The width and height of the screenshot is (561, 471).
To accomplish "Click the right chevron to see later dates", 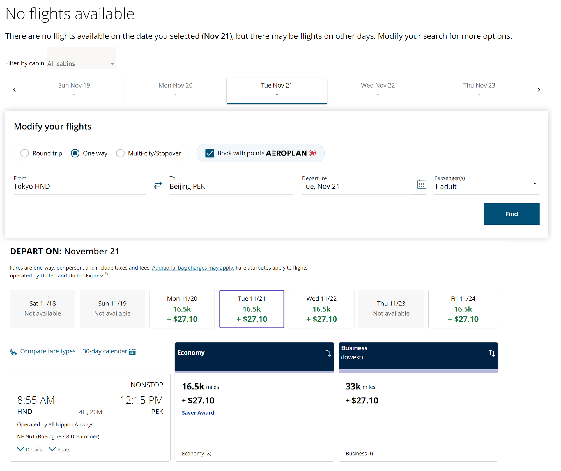I will 539,89.
